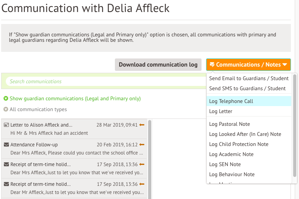Click the Communications / Notes dropdown arrow

(x=285, y=65)
